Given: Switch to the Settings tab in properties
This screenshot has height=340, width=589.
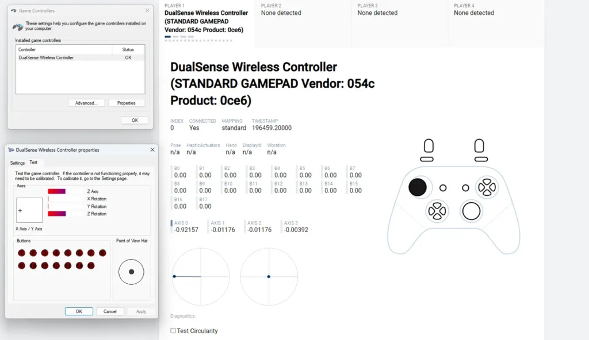Looking at the screenshot, I should 17,163.
